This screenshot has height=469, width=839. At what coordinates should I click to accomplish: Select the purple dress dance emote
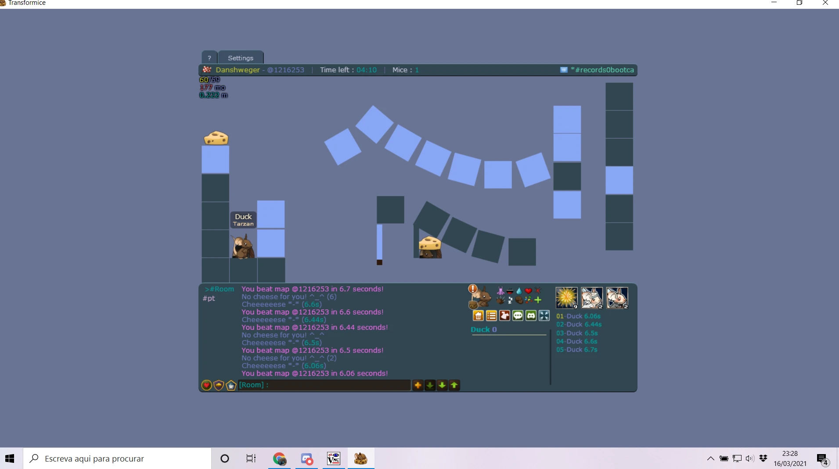click(501, 291)
